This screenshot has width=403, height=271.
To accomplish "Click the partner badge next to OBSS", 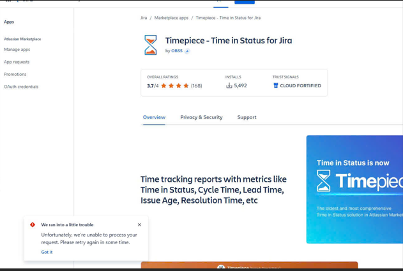I will pos(187,51).
